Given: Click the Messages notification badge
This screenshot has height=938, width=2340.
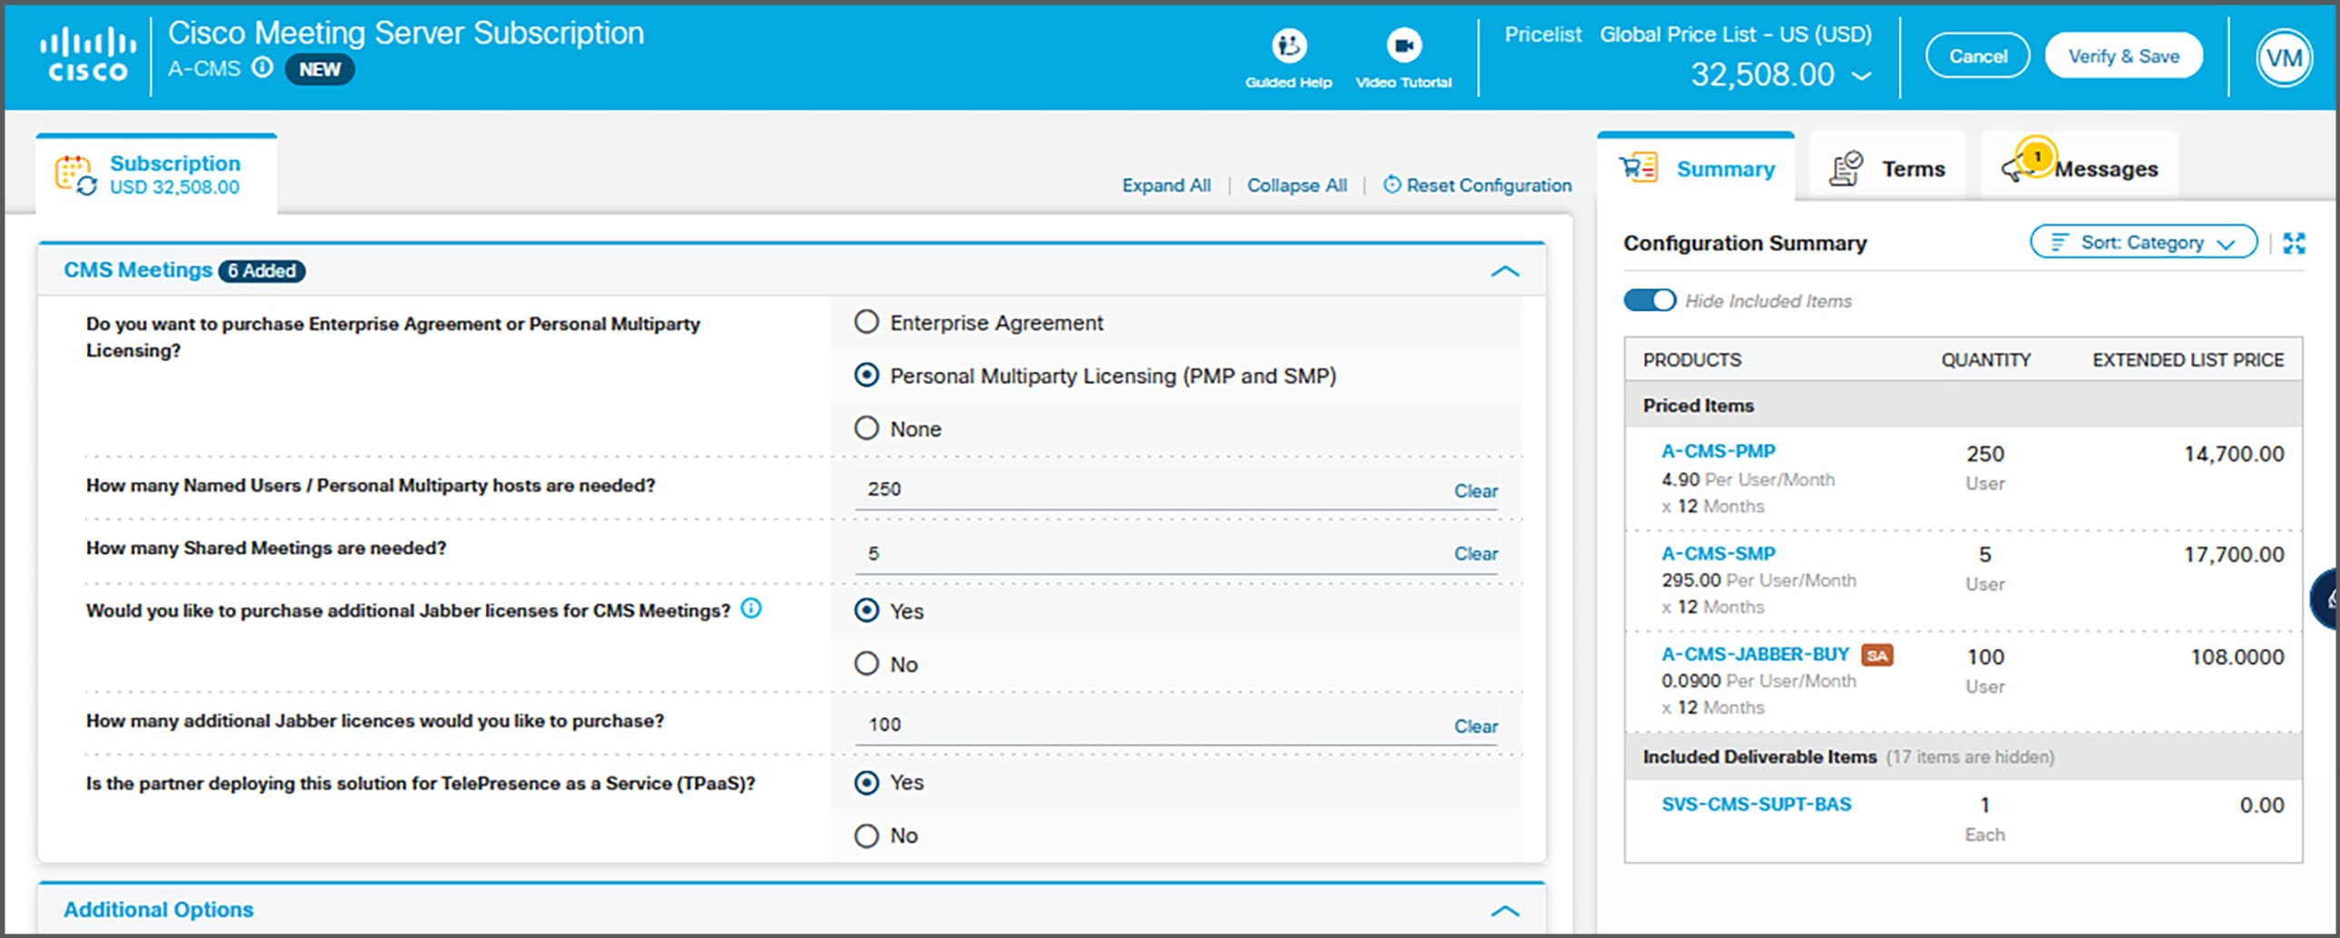Looking at the screenshot, I should tap(2036, 156).
